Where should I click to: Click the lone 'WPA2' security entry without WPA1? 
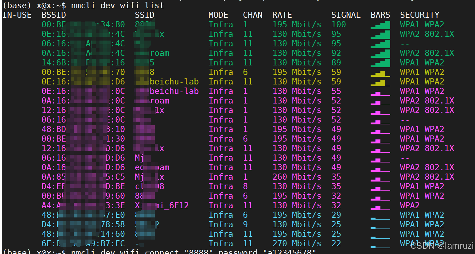[x=410, y=205]
